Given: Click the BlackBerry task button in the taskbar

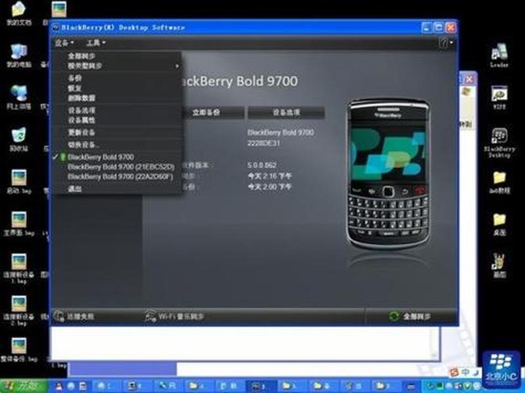Looking at the screenshot, I should tap(261, 386).
